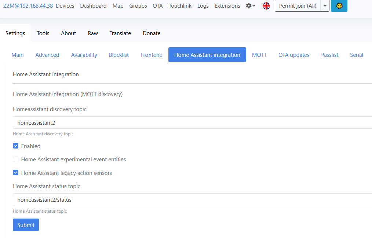The height and width of the screenshot is (238, 372).
Task: Click the 'Home Assistant integration (MQTT discovery)' text
Action: (x=68, y=94)
